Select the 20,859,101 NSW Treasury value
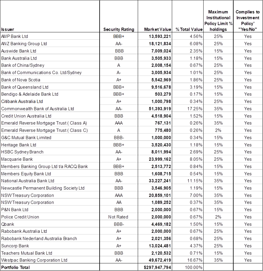 click(x=160, y=195)
